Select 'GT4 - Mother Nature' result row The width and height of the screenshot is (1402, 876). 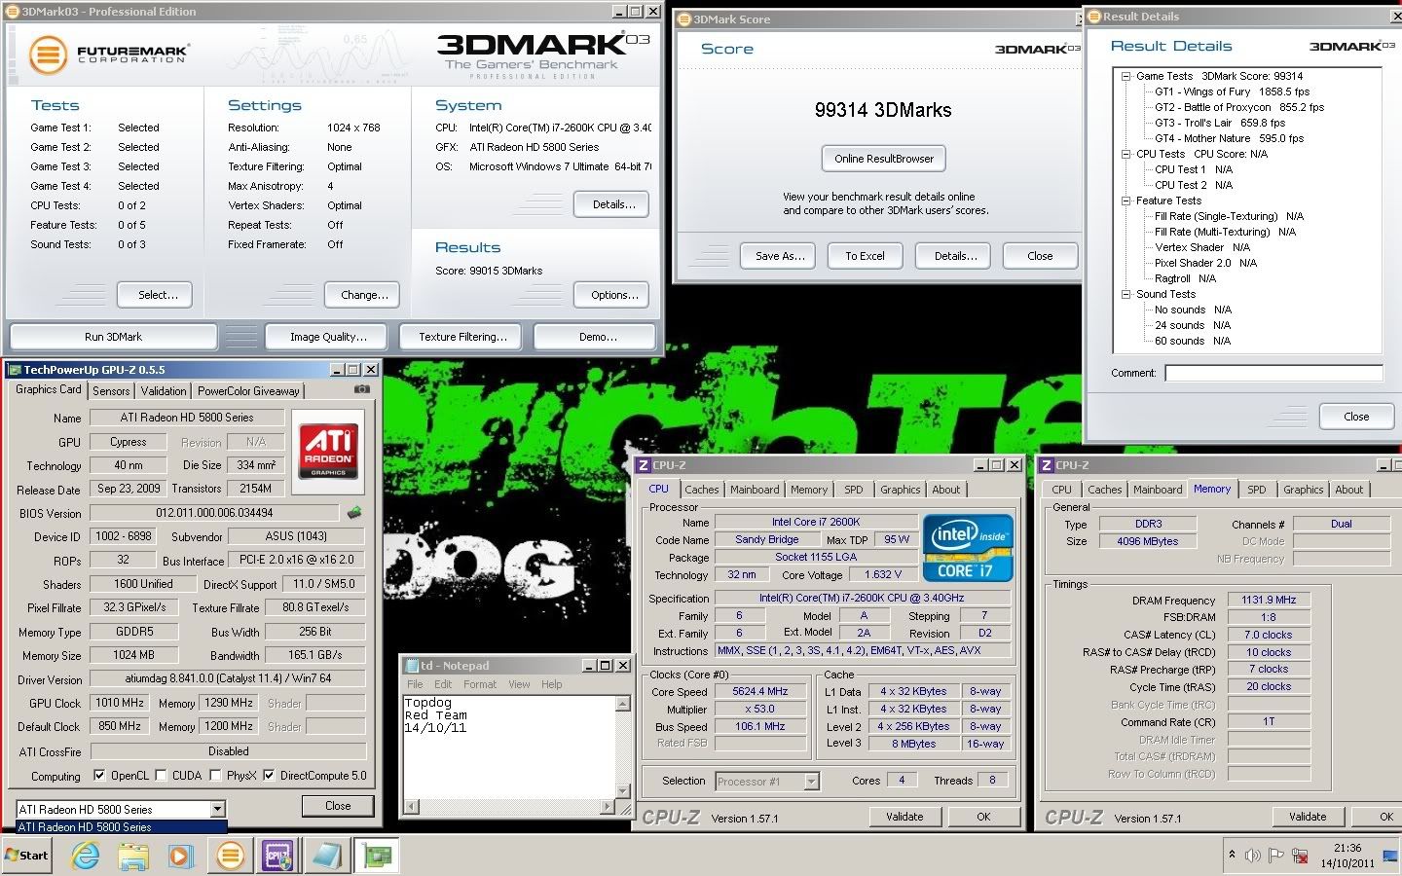tap(1229, 138)
